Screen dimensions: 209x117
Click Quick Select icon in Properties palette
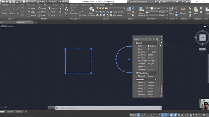[157, 39]
